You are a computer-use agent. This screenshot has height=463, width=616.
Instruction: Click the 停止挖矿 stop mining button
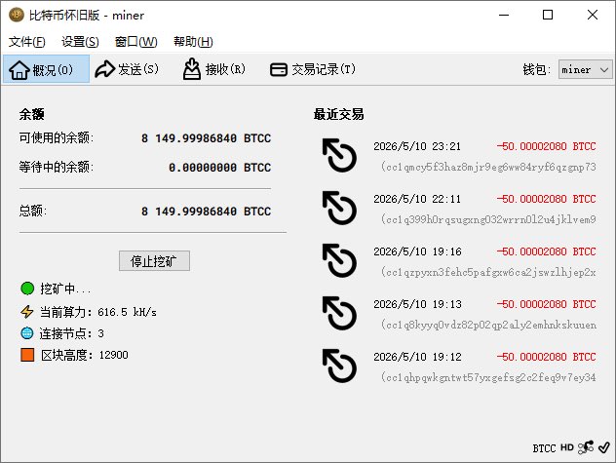click(x=154, y=261)
